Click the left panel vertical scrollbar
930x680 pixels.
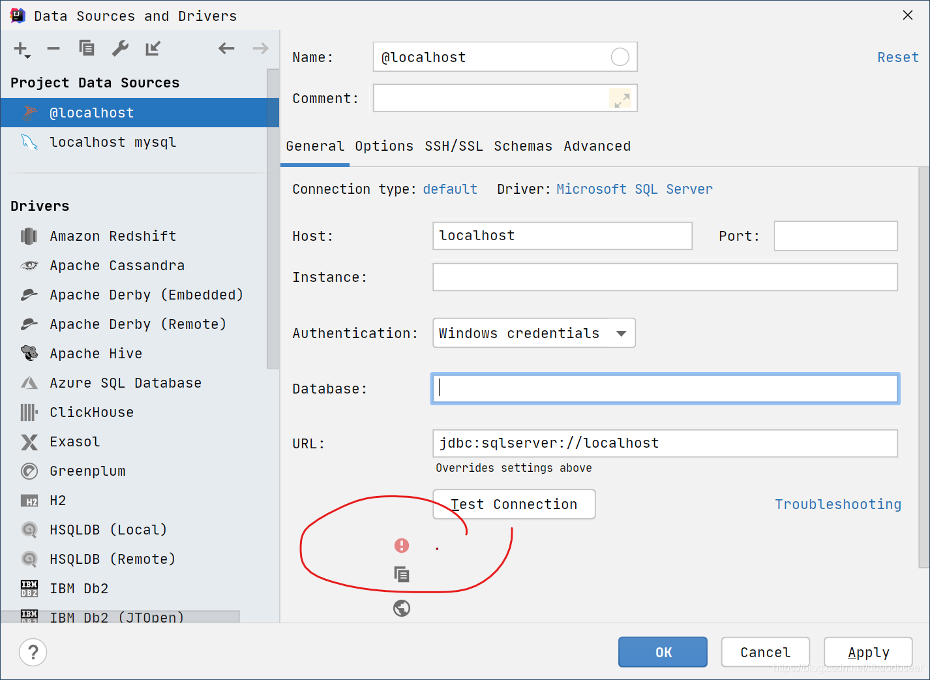click(x=273, y=219)
